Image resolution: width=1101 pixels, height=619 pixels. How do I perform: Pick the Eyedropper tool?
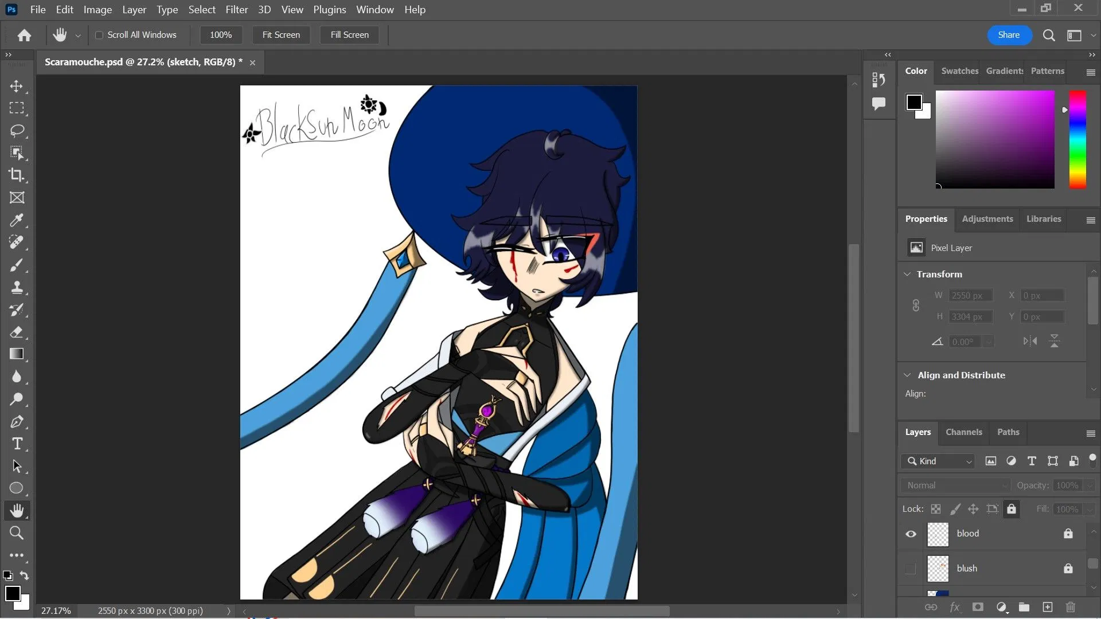[17, 220]
